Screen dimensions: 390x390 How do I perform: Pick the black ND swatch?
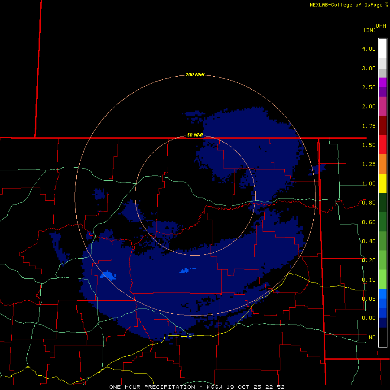pos(383,337)
